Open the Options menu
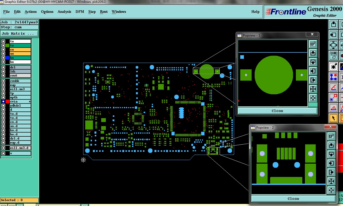The height and width of the screenshot is (206, 343). point(47,12)
